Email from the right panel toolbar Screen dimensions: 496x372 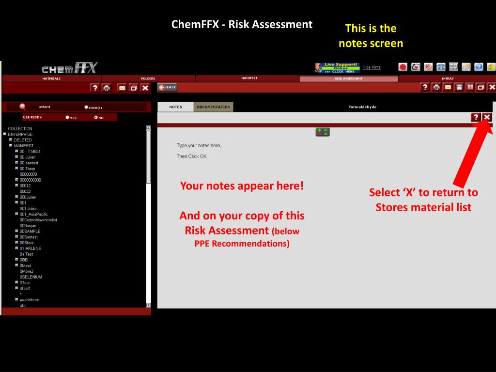click(x=448, y=87)
